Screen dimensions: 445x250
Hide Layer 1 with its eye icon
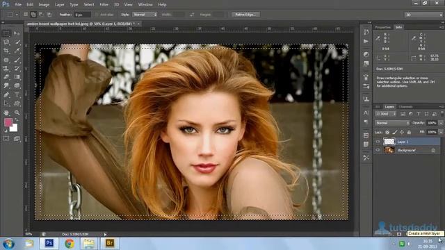pos(378,142)
